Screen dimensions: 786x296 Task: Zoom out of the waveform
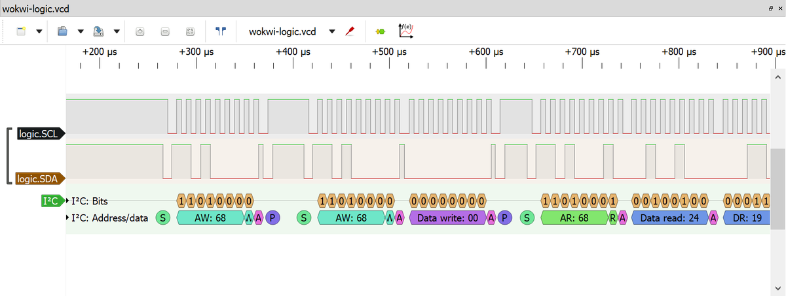[165, 31]
